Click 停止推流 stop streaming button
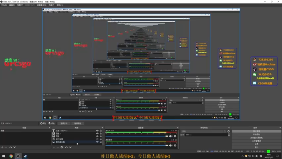Viewport: 282px width, 159px height. pos(257,131)
